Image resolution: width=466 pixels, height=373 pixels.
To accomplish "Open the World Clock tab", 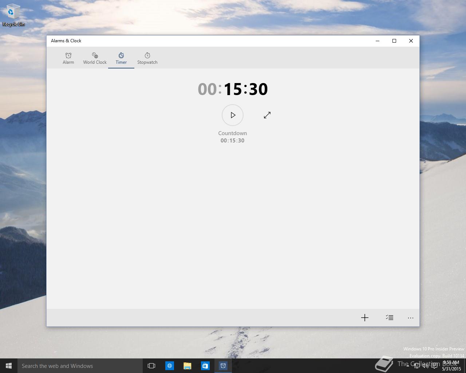I will 95,58.
